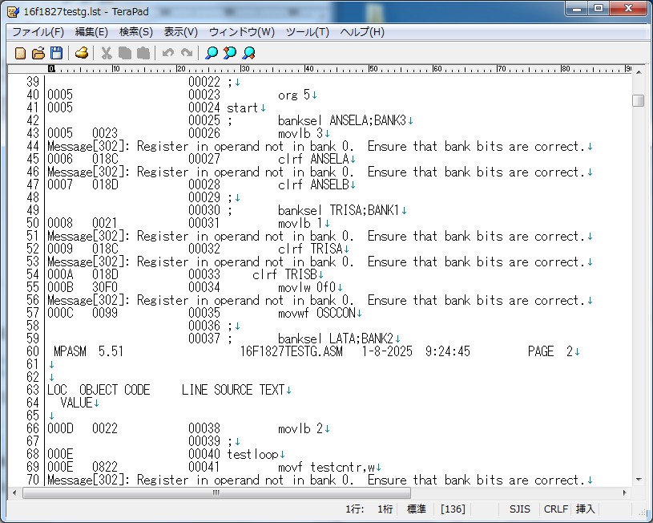Click the CRLF line-ending status field
This screenshot has height=523, width=653.
tap(555, 509)
